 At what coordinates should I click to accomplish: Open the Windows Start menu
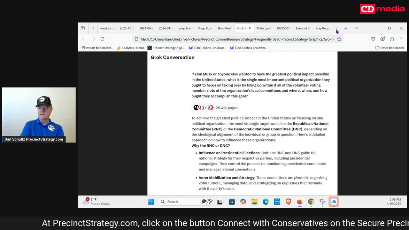pyautogui.click(x=151, y=202)
